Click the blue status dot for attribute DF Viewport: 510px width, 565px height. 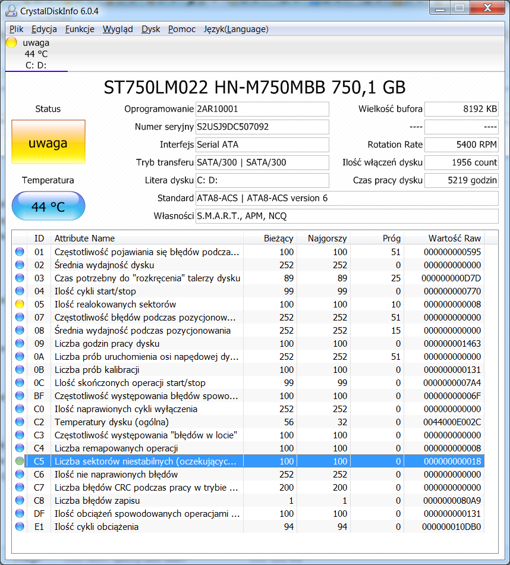point(20,513)
